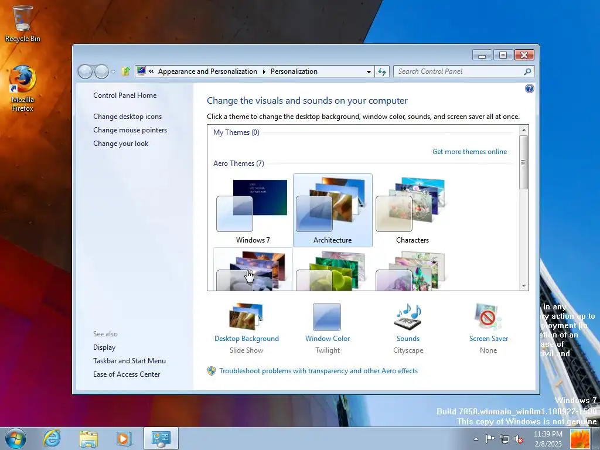Click the up-level folder icon in address bar
600x450 pixels.
[125, 71]
